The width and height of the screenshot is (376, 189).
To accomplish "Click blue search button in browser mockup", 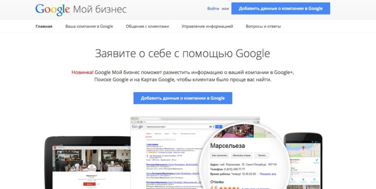I will tap(218, 126).
